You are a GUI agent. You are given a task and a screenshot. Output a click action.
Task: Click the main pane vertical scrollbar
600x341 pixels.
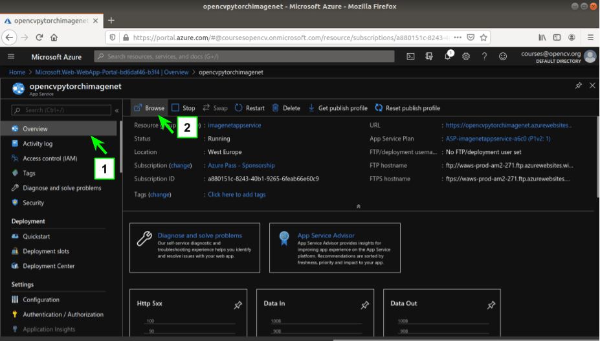597,157
